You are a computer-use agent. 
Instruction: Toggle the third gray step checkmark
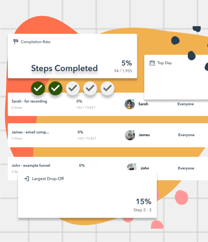tap(73, 88)
